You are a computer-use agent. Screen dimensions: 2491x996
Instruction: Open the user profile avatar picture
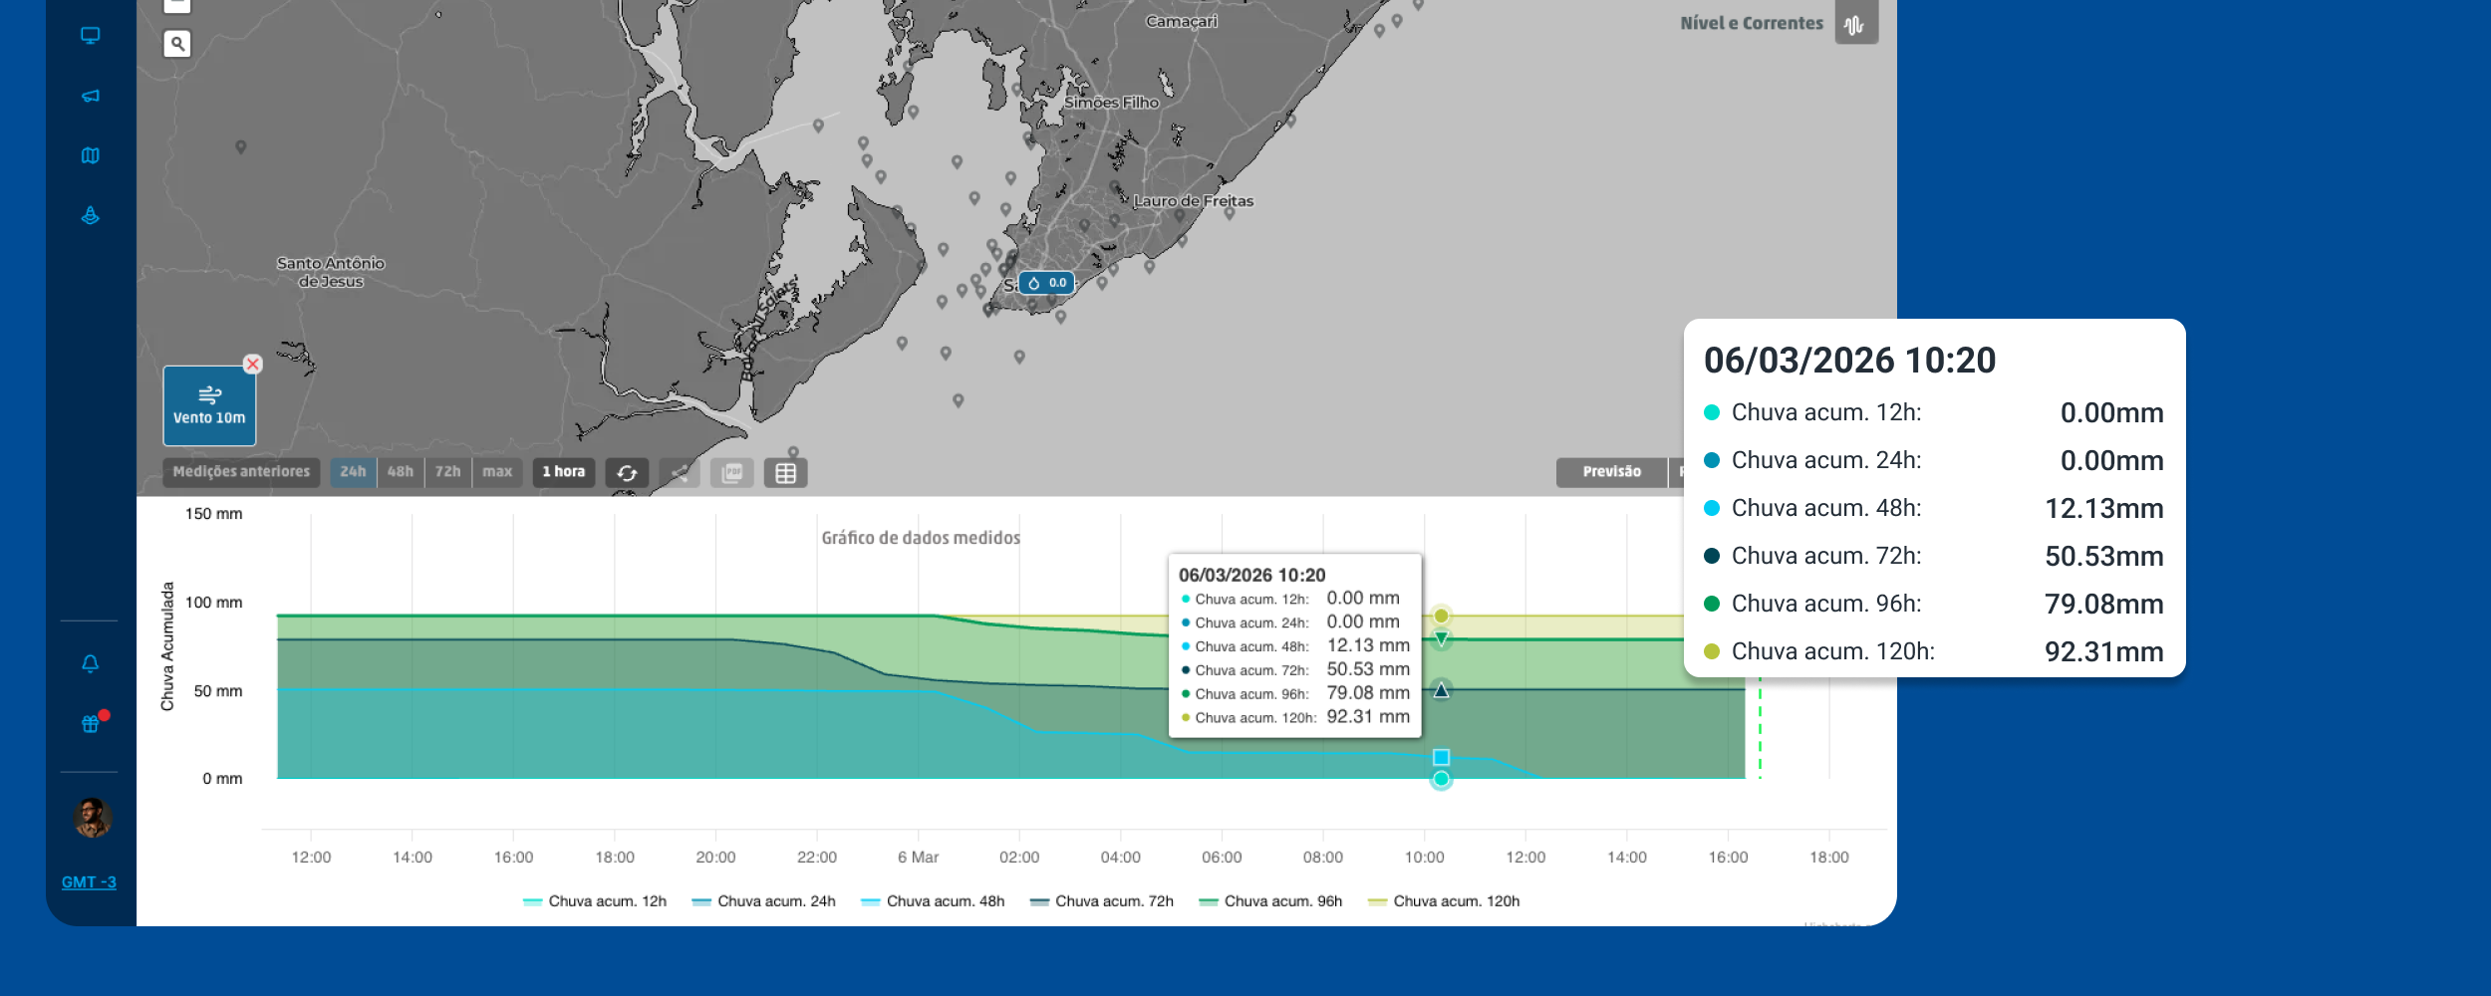pyautogui.click(x=89, y=817)
